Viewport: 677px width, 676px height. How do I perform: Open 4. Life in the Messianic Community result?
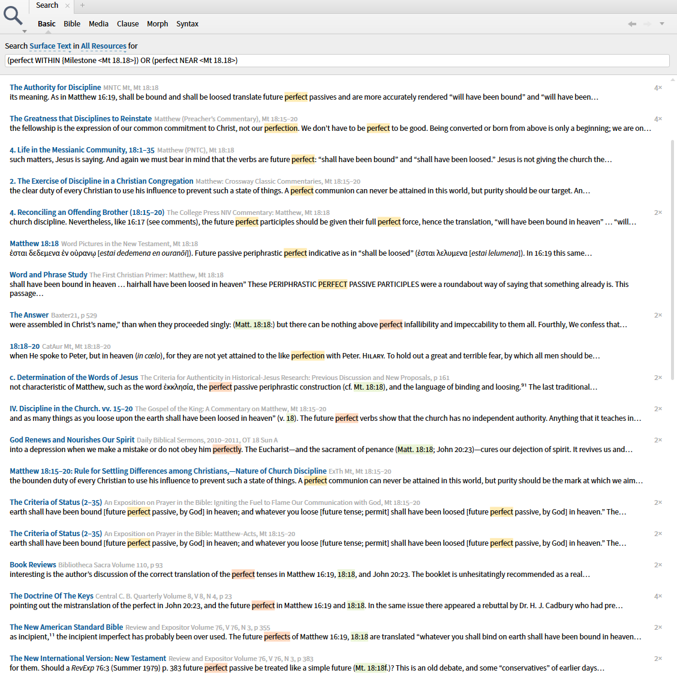tap(82, 150)
